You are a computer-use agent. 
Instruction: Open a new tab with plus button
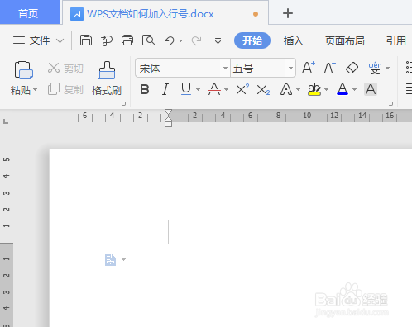pyautogui.click(x=288, y=13)
